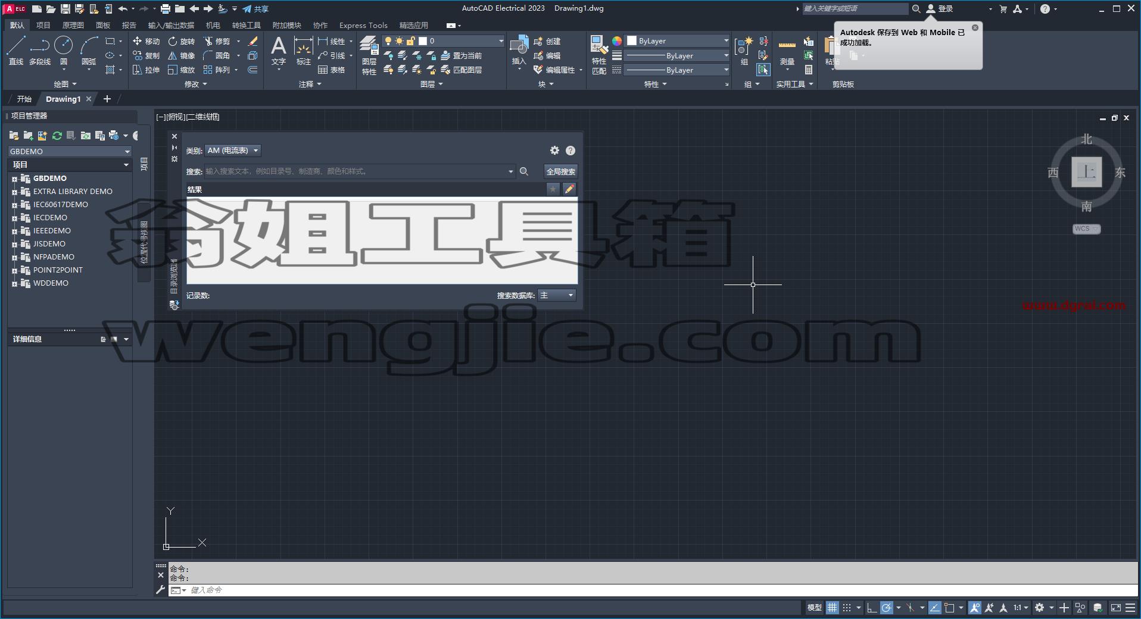Open the Express Tools ribbon tab
1141x619 pixels.
coord(363,25)
